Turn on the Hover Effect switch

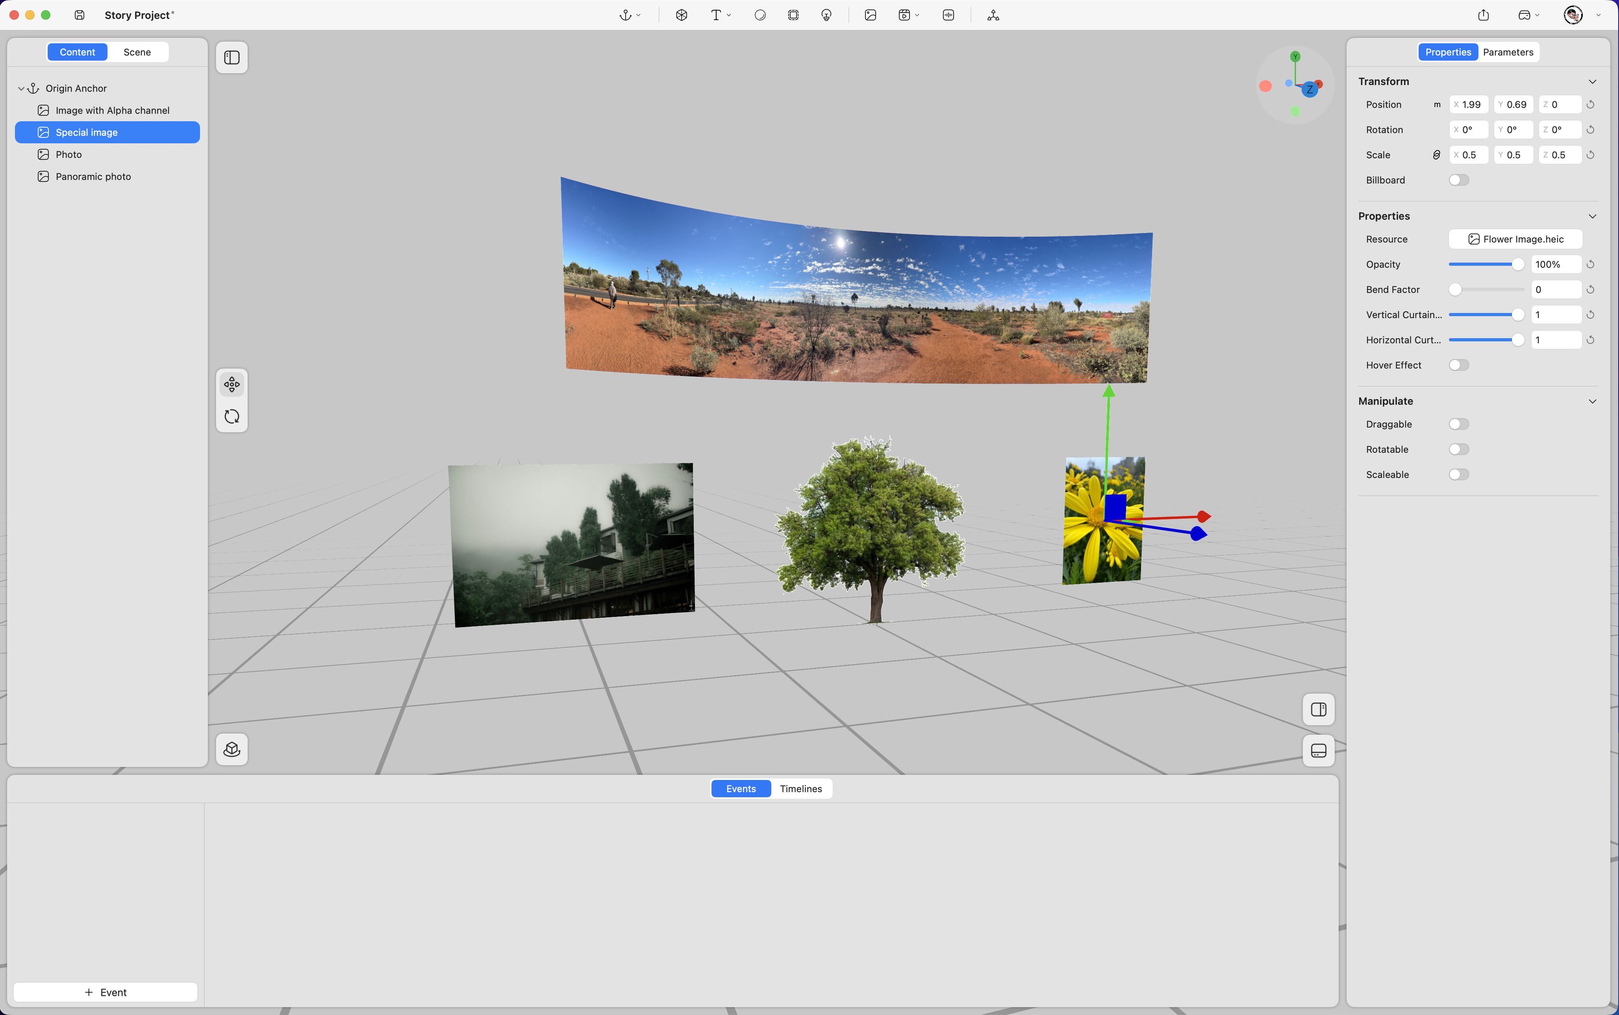click(1459, 365)
